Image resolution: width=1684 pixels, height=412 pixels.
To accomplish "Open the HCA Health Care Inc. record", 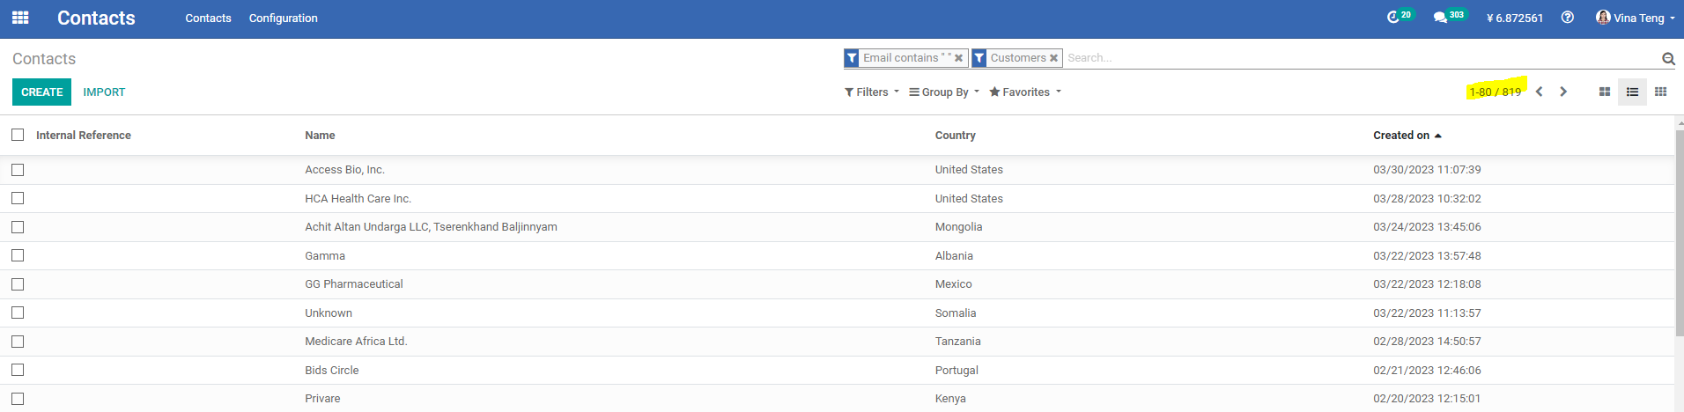I will [358, 198].
